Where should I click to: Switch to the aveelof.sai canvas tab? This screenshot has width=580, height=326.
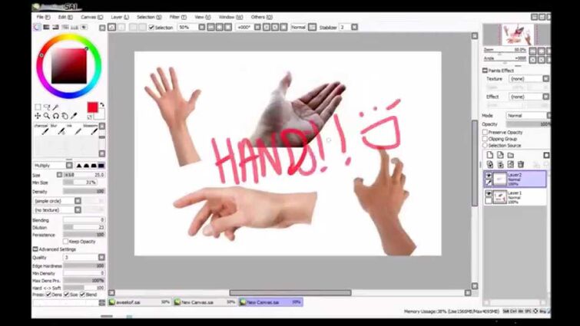click(140, 302)
